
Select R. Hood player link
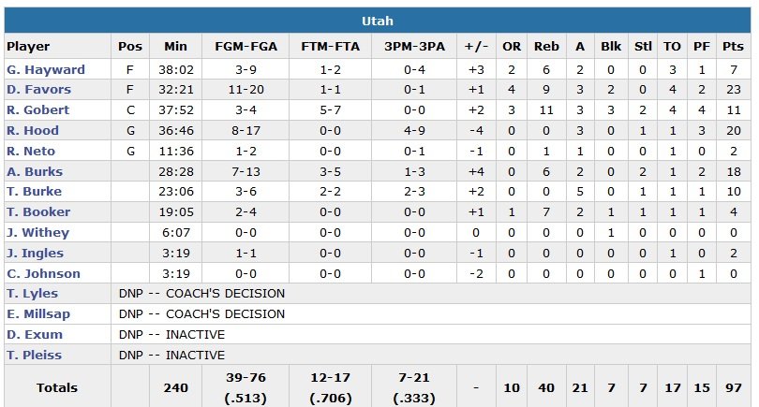33,131
